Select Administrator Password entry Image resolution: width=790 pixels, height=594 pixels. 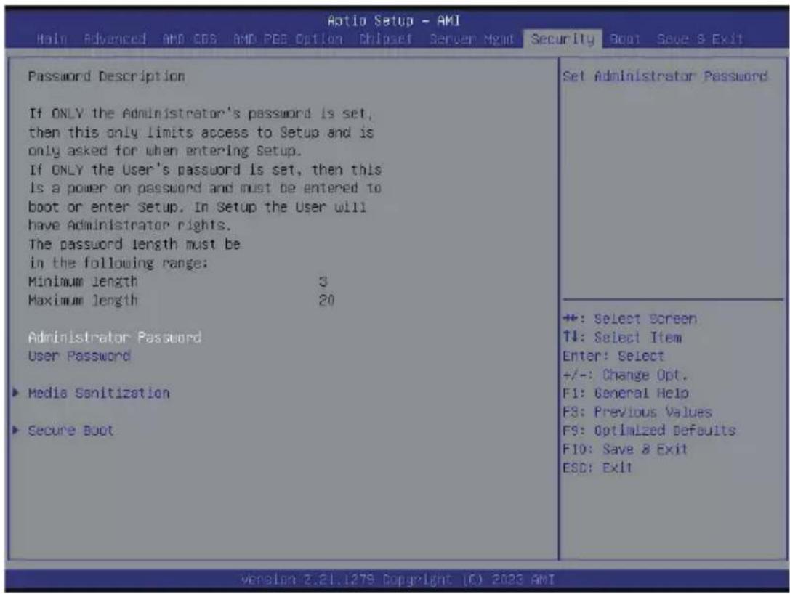pyautogui.click(x=115, y=337)
